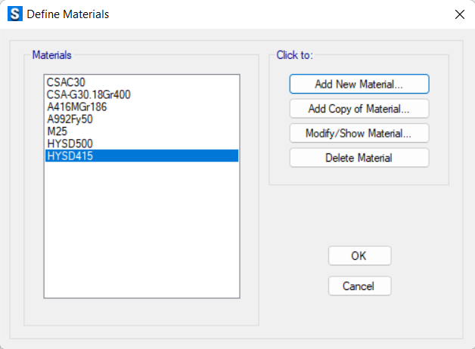
Task: Click the SAFE application icon in title bar
Action: [x=15, y=14]
